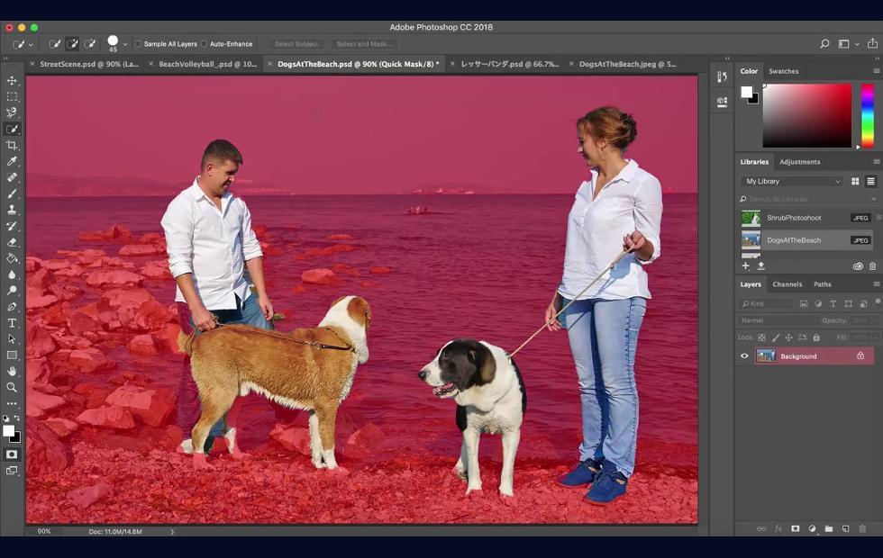Enable the Auto-Enhance checkbox
The height and width of the screenshot is (558, 883).
205,44
